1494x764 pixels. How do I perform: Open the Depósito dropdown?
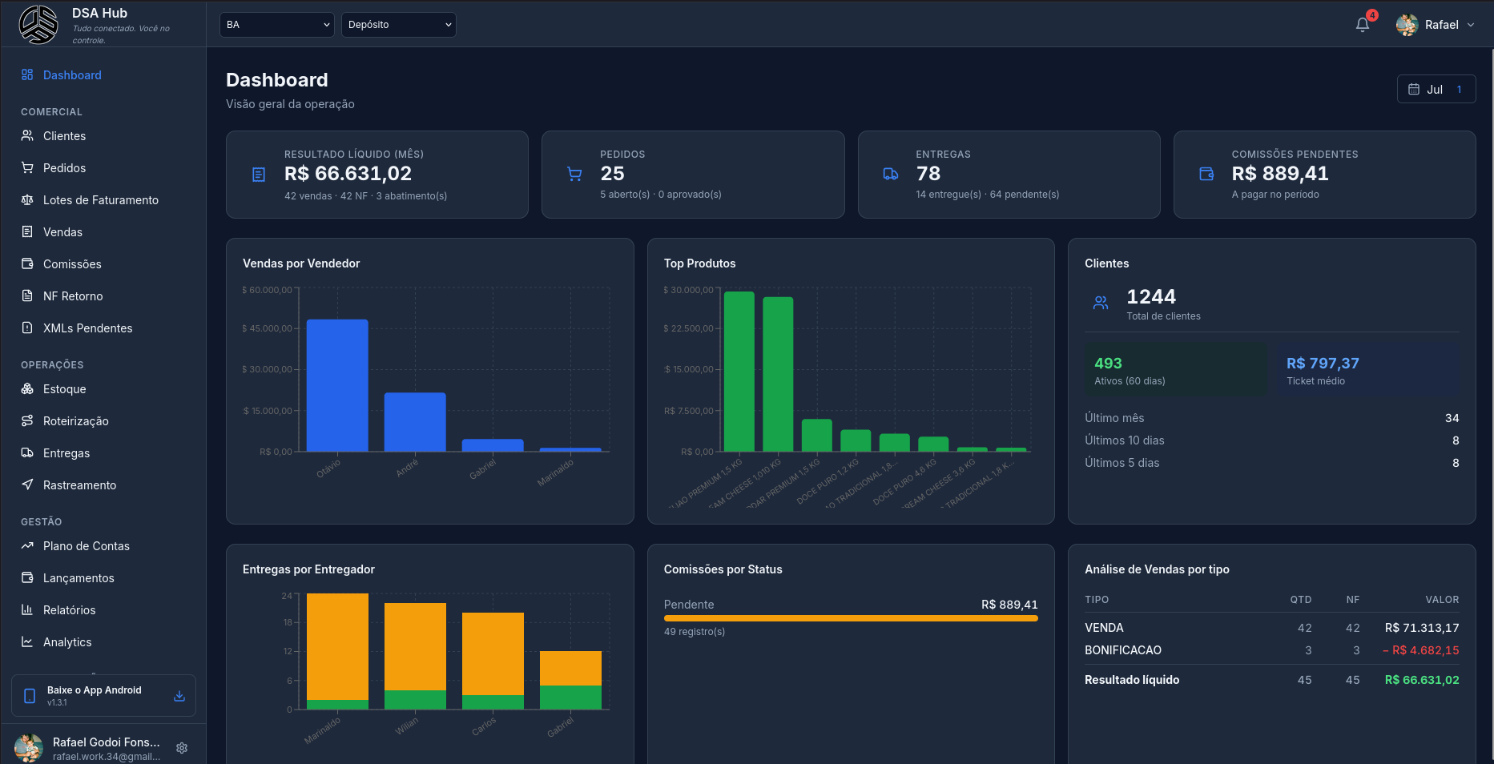click(399, 25)
